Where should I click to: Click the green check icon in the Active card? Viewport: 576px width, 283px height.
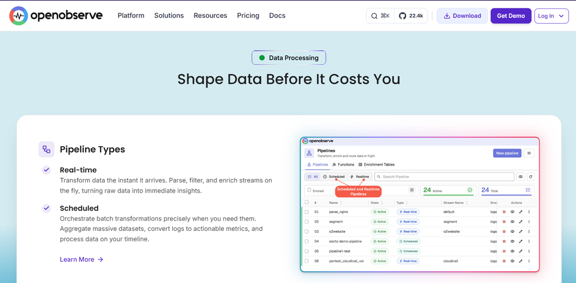[x=470, y=190]
